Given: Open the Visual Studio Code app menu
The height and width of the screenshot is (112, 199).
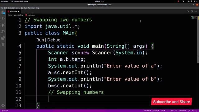Looking at the screenshot, I should coord(20,1).
